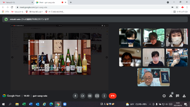Bookmark this page with star icon
This screenshot has height=107, width=190.
[x=177, y=7]
